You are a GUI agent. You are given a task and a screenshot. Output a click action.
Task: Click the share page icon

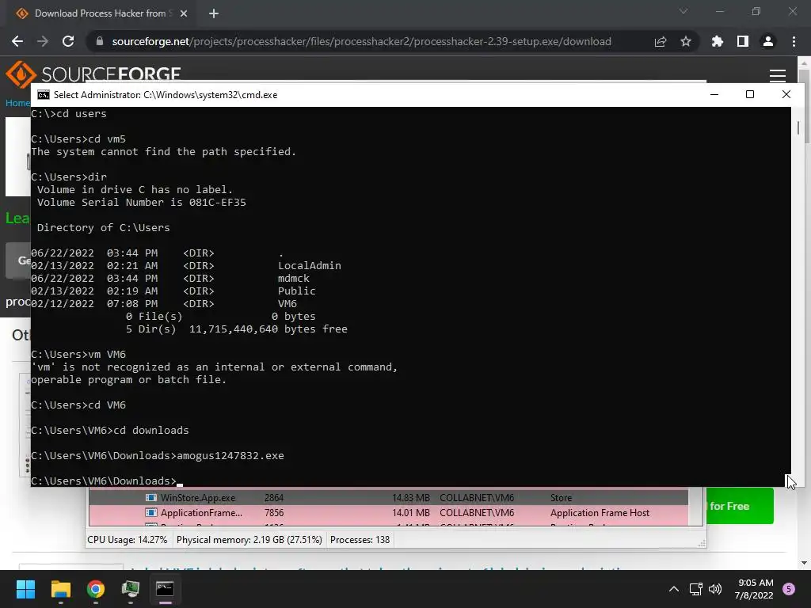click(x=661, y=41)
